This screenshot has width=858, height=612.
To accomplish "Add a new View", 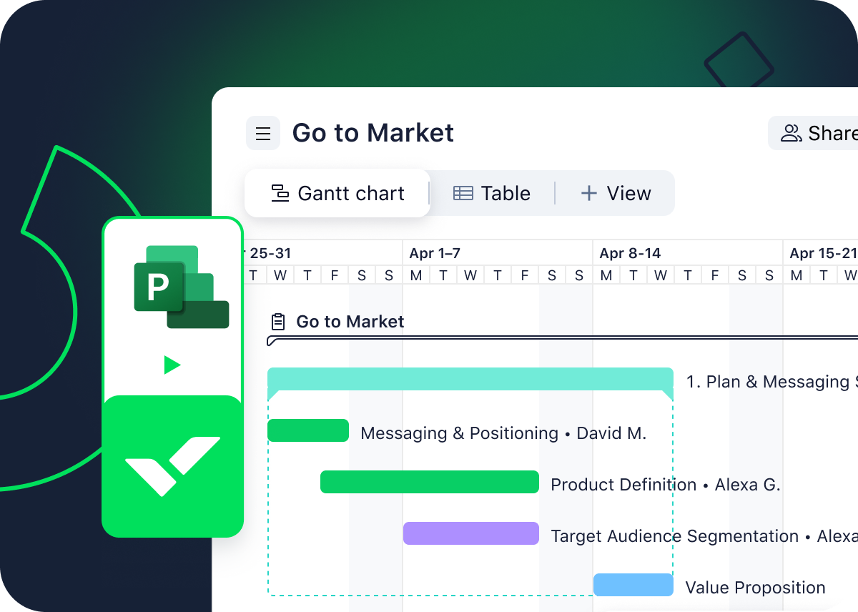I will pyautogui.click(x=616, y=193).
